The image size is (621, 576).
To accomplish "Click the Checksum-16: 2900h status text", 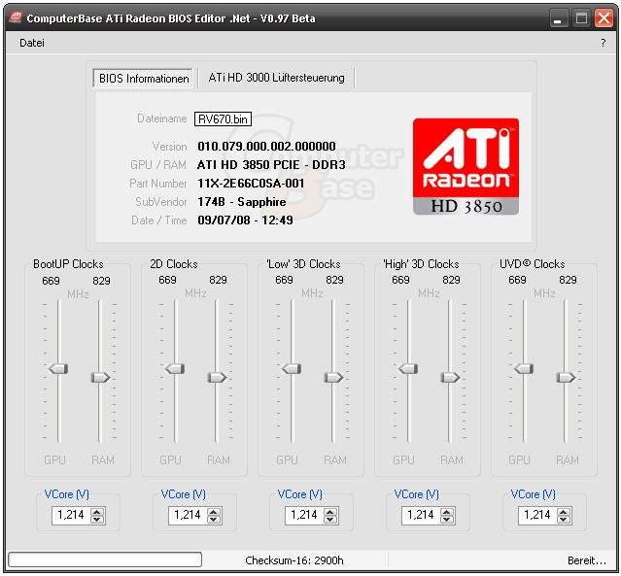I will [x=294, y=560].
